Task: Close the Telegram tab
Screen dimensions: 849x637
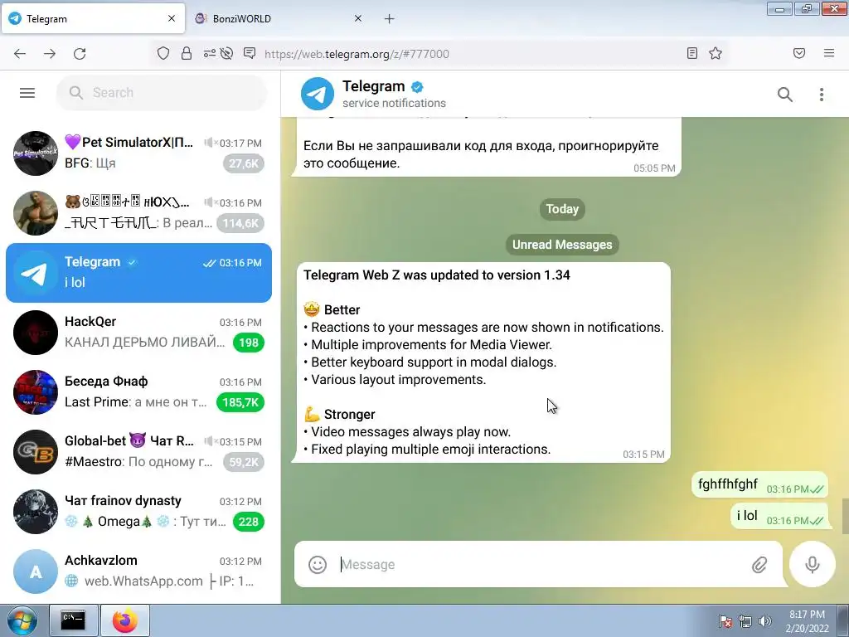Action: coord(172,18)
